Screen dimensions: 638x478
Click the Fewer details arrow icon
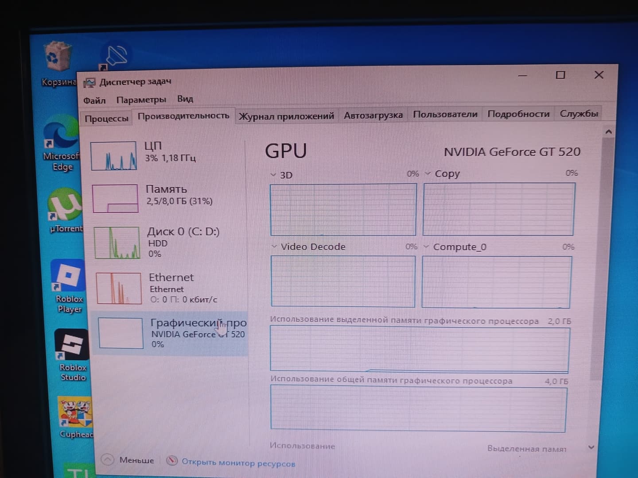[x=108, y=460]
